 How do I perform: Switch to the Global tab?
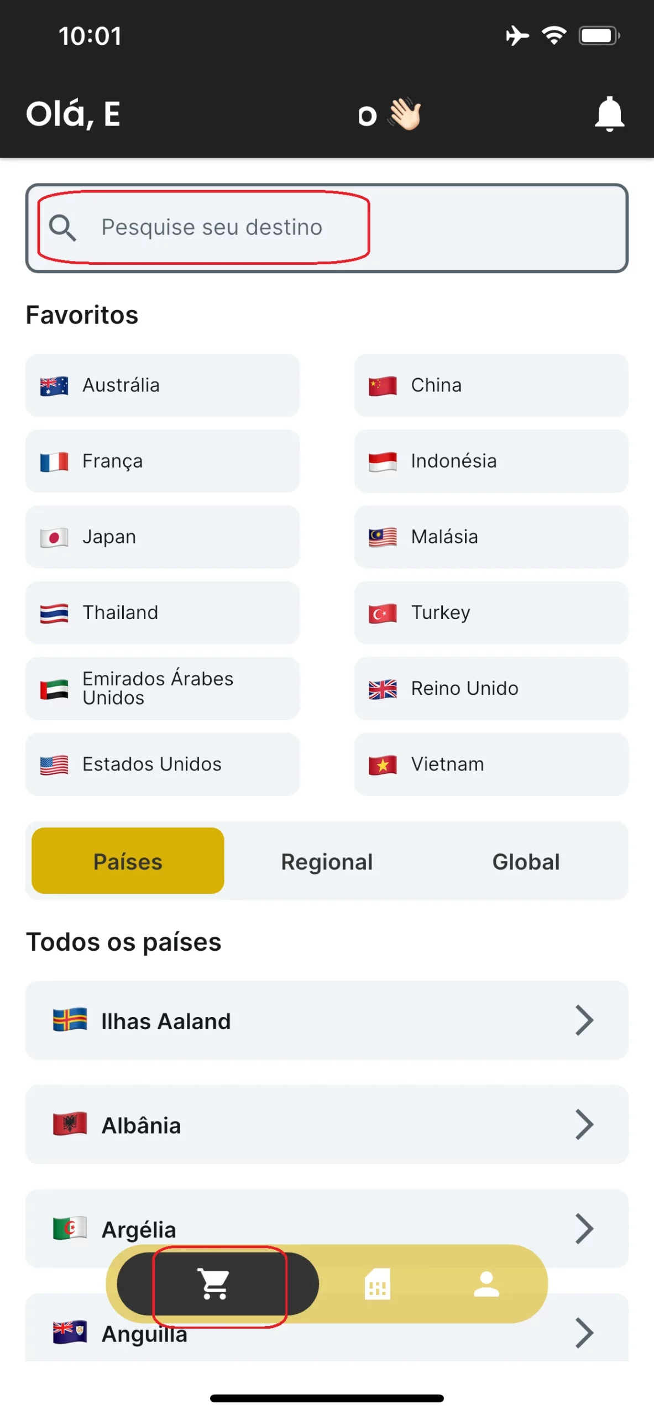coord(525,862)
